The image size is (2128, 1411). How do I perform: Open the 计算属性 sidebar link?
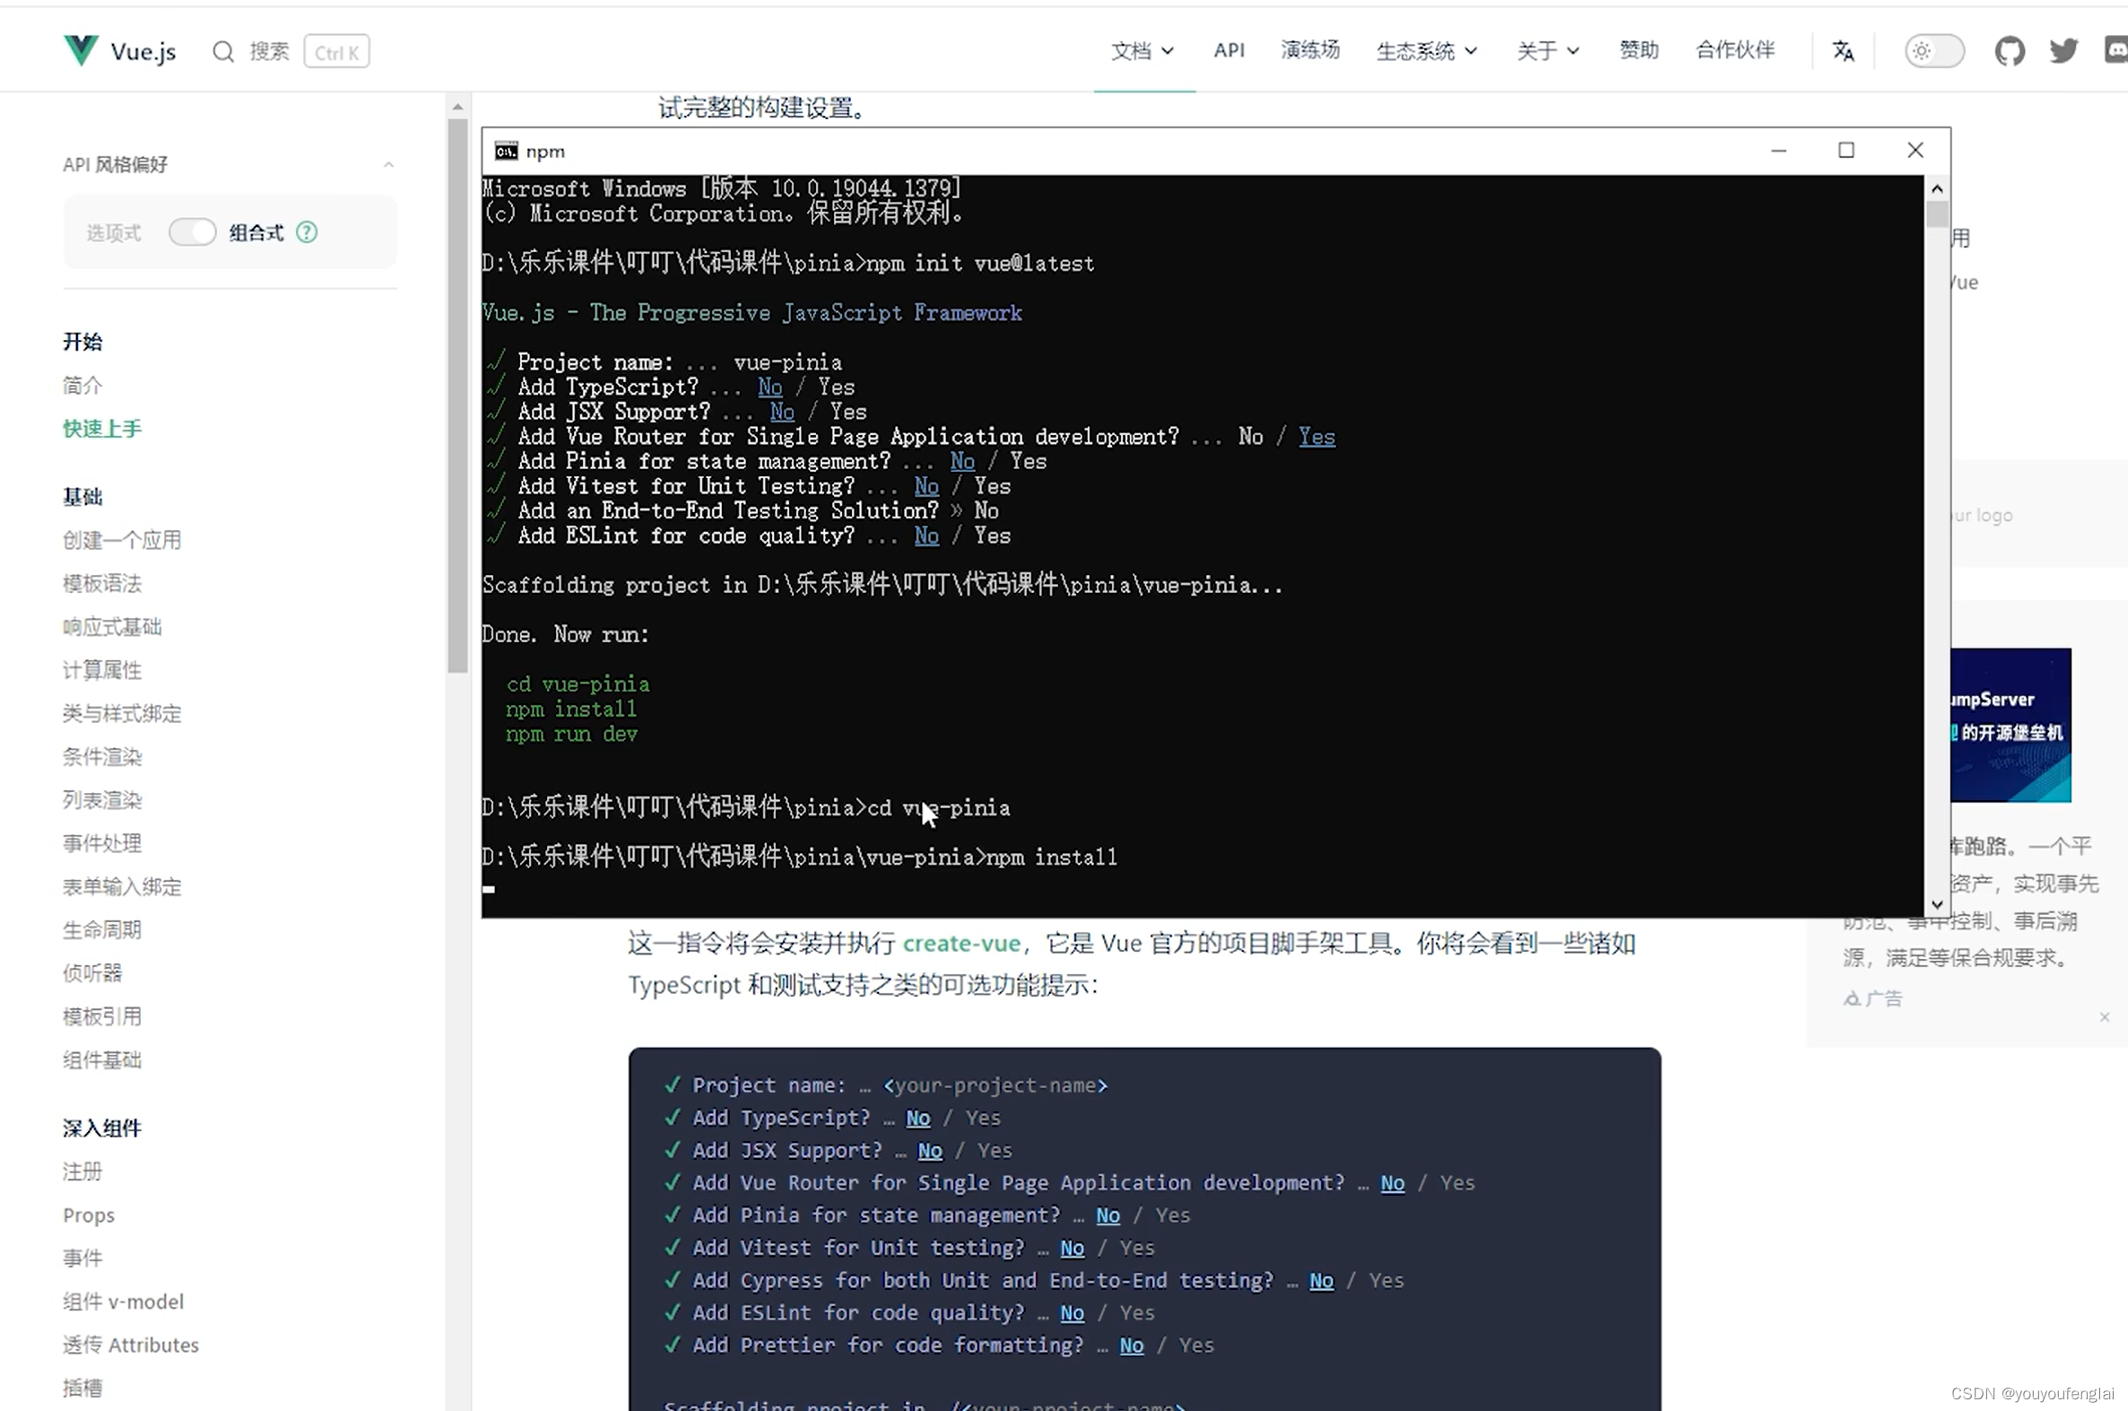coord(102,670)
